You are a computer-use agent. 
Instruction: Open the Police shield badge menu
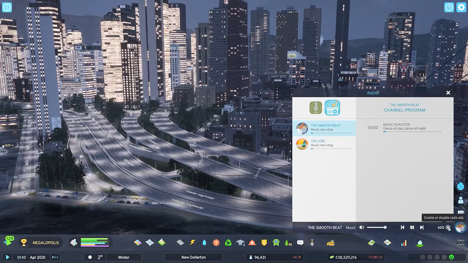click(264, 242)
